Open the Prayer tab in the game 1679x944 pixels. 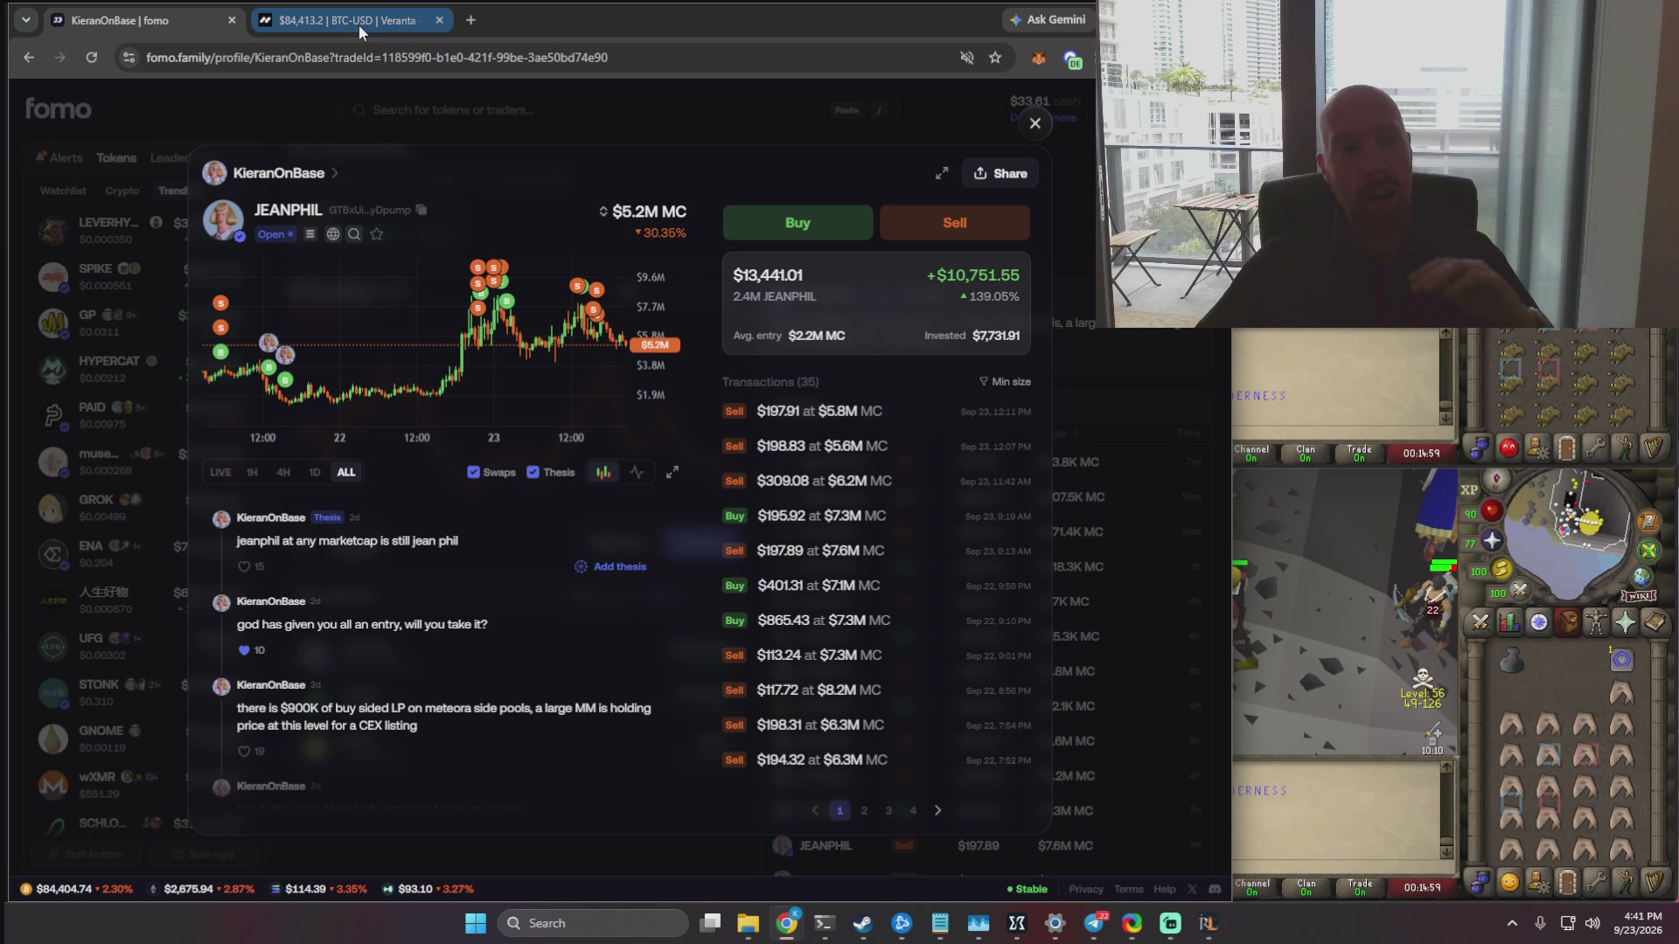[x=1626, y=622]
